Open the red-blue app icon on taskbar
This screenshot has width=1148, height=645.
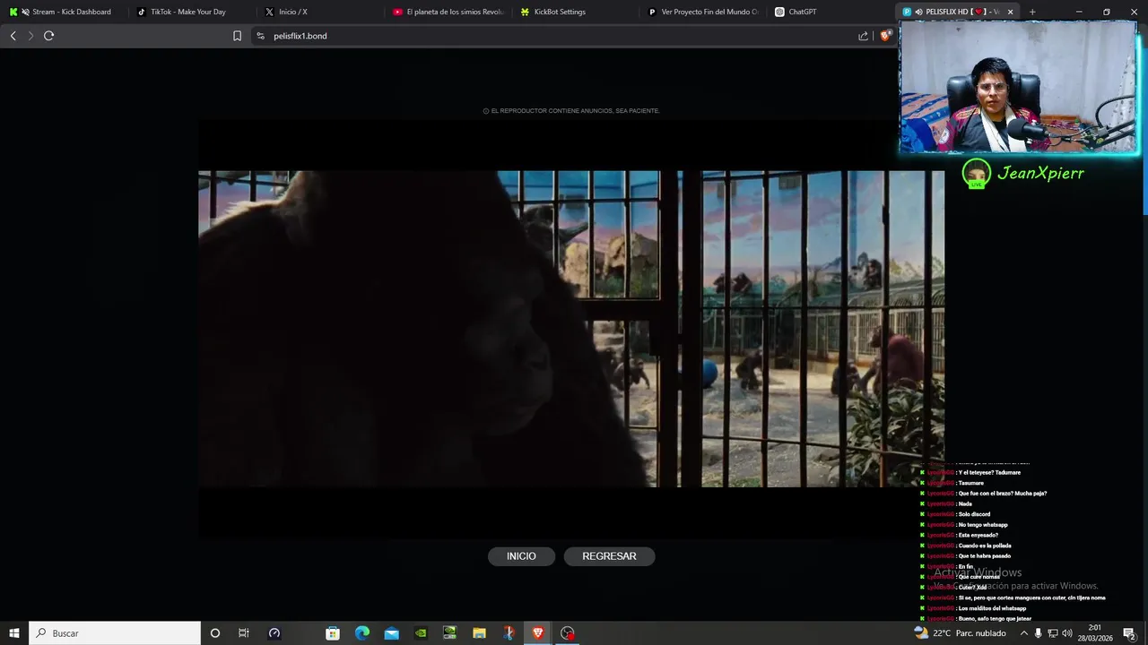click(509, 633)
